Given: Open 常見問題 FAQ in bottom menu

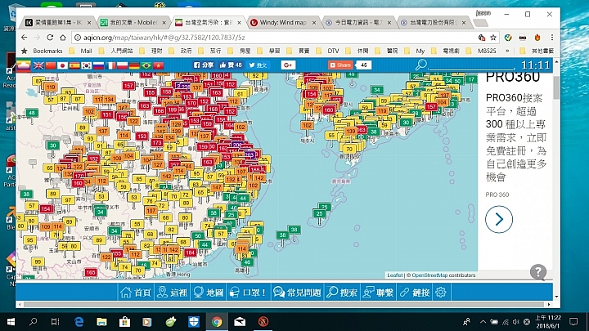Looking at the screenshot, I should (297, 292).
